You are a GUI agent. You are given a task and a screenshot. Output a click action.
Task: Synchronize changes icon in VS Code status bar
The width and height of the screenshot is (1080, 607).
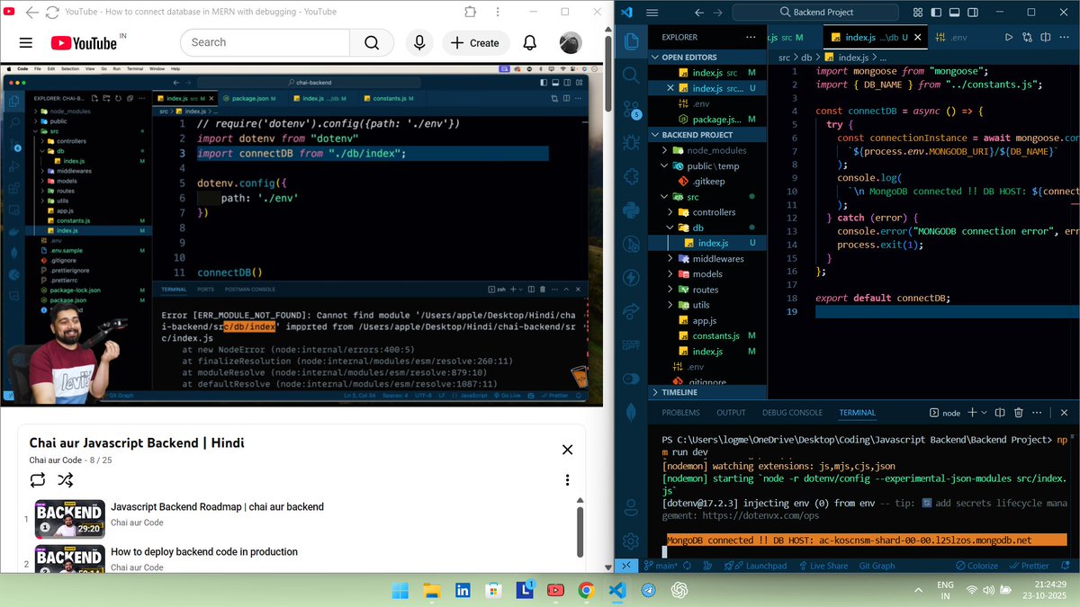pos(685,566)
